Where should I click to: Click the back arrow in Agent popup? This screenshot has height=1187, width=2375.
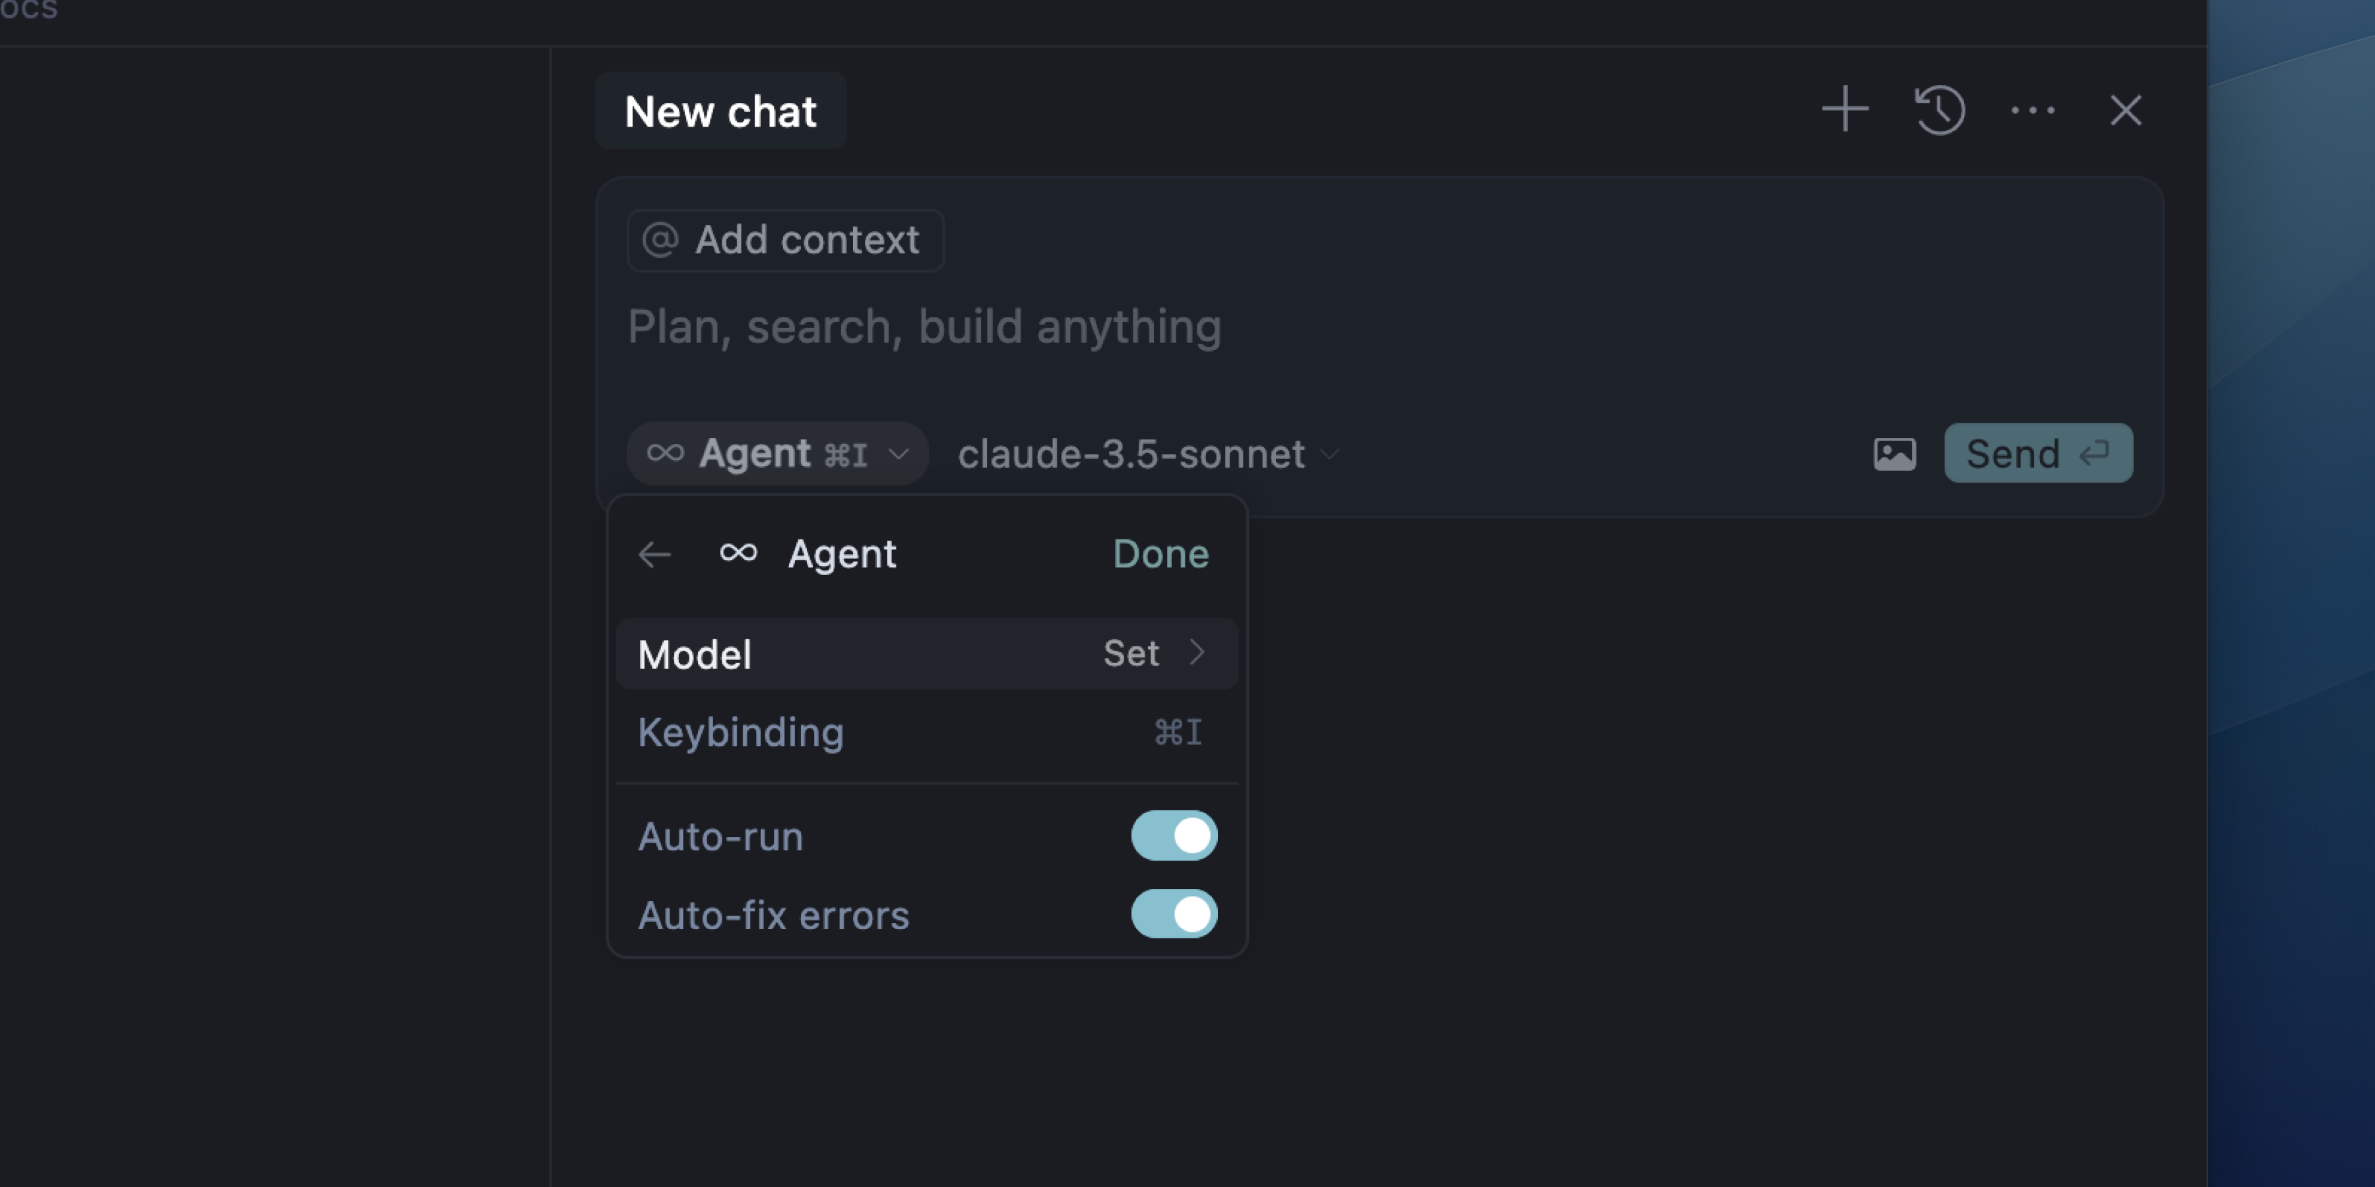(654, 554)
